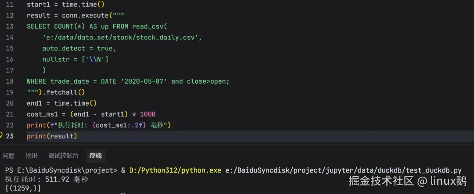Click the closing parenthesis on line 17

tap(44, 71)
